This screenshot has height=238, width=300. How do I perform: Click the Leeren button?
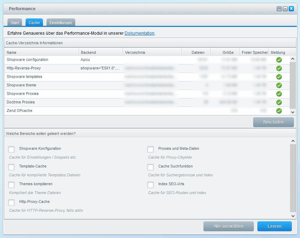tap(274, 226)
